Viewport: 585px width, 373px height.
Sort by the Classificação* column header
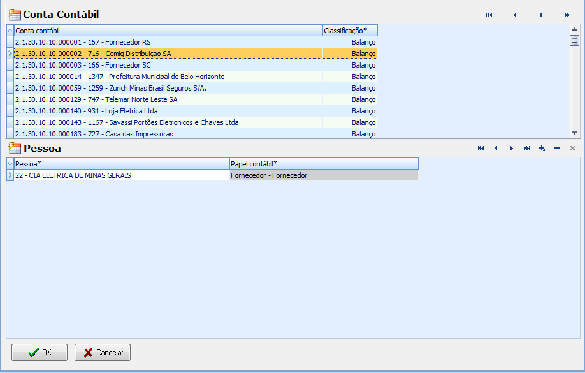(350, 31)
